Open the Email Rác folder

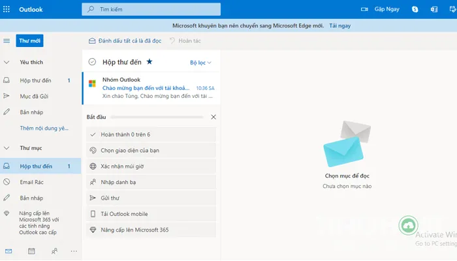coord(40,182)
